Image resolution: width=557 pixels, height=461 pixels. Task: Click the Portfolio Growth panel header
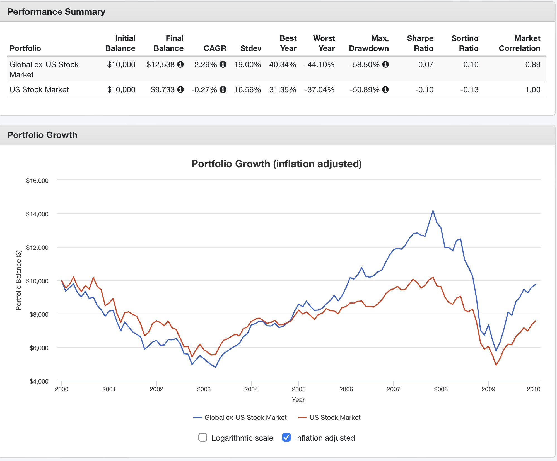(42, 135)
